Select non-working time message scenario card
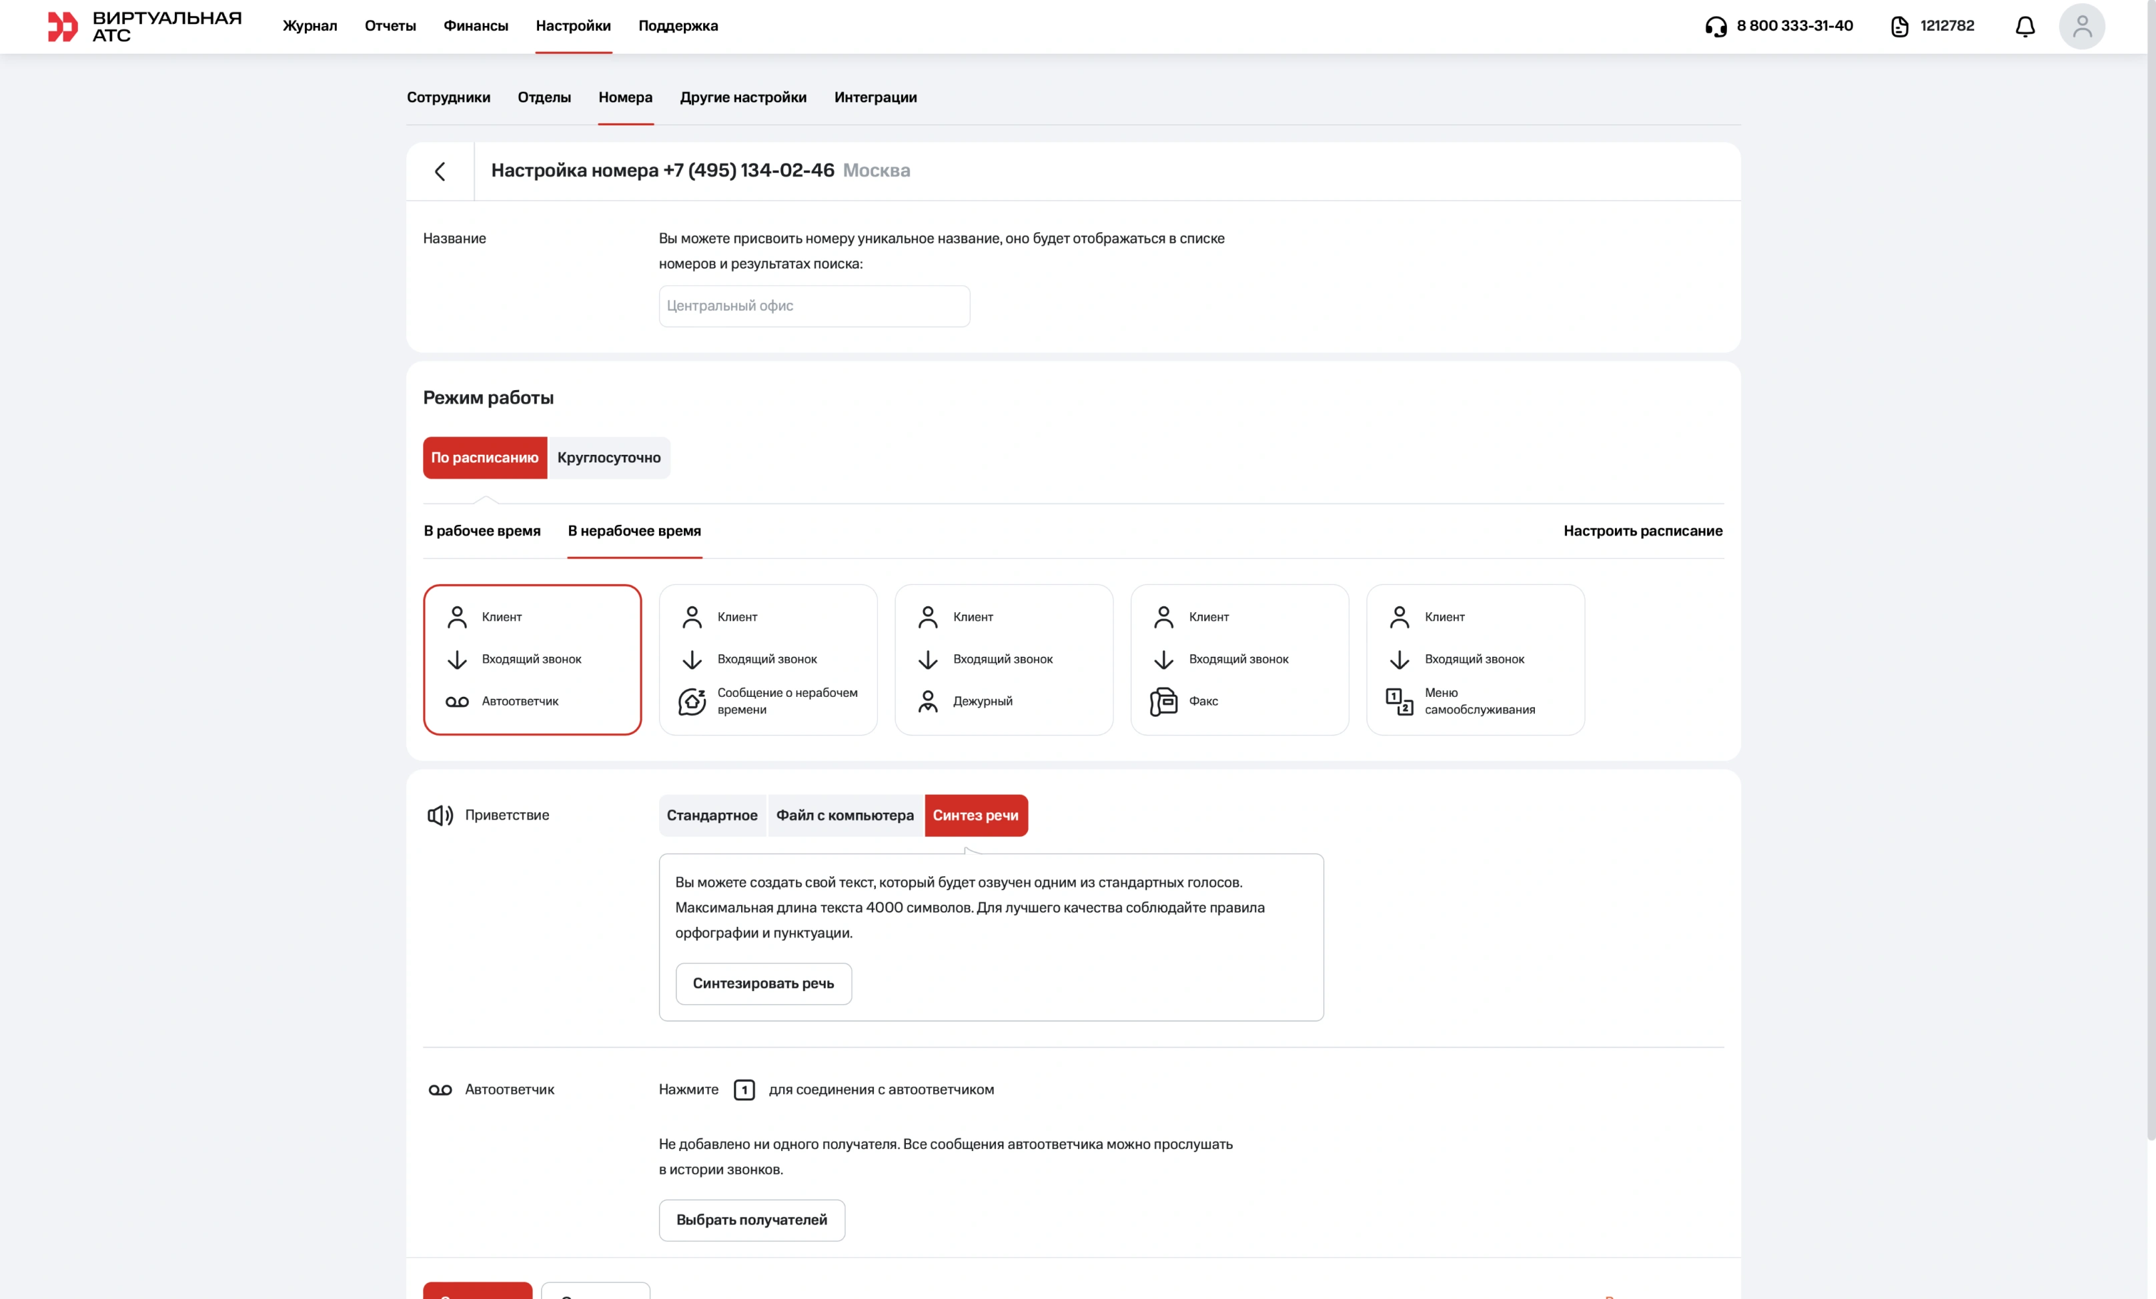The width and height of the screenshot is (2156, 1299). [767, 660]
